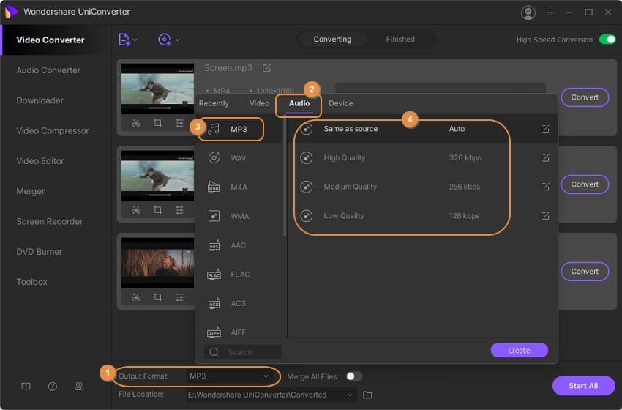Screen dimensions: 622x410
Task: Click the load DVD disc icon
Action: (164, 40)
